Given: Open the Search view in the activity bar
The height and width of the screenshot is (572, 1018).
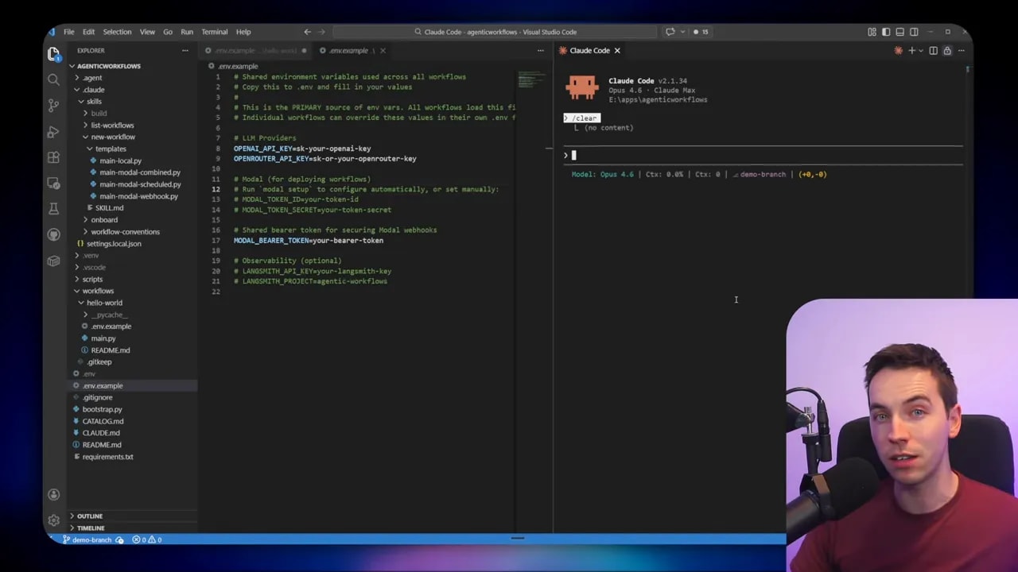Looking at the screenshot, I should click(x=53, y=79).
